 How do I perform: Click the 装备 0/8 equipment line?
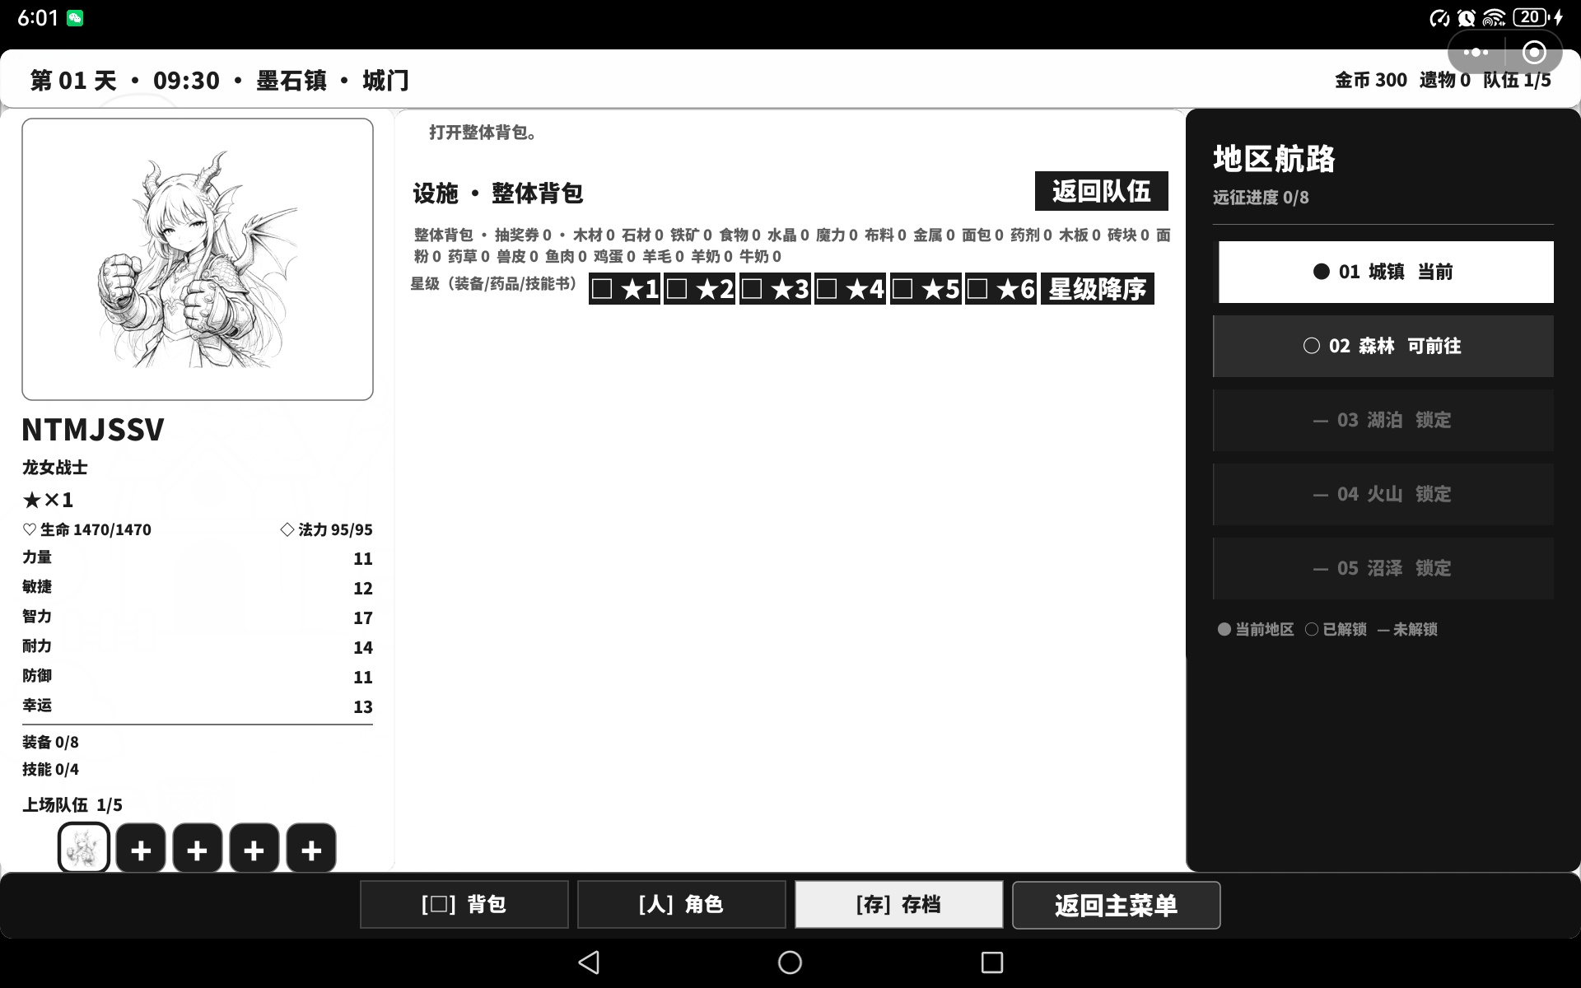tap(51, 743)
